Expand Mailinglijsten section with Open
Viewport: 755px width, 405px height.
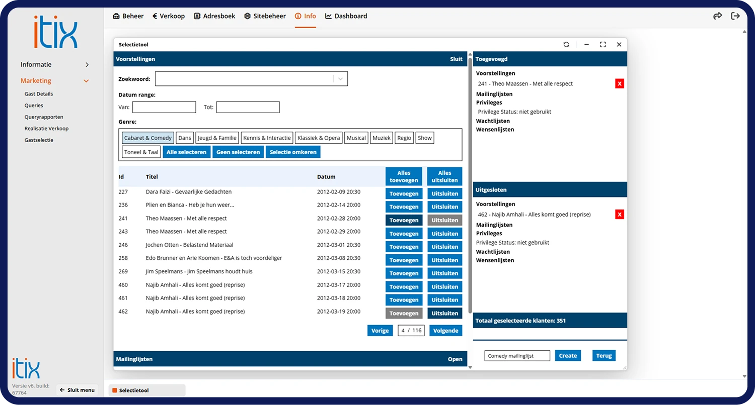tap(455, 359)
